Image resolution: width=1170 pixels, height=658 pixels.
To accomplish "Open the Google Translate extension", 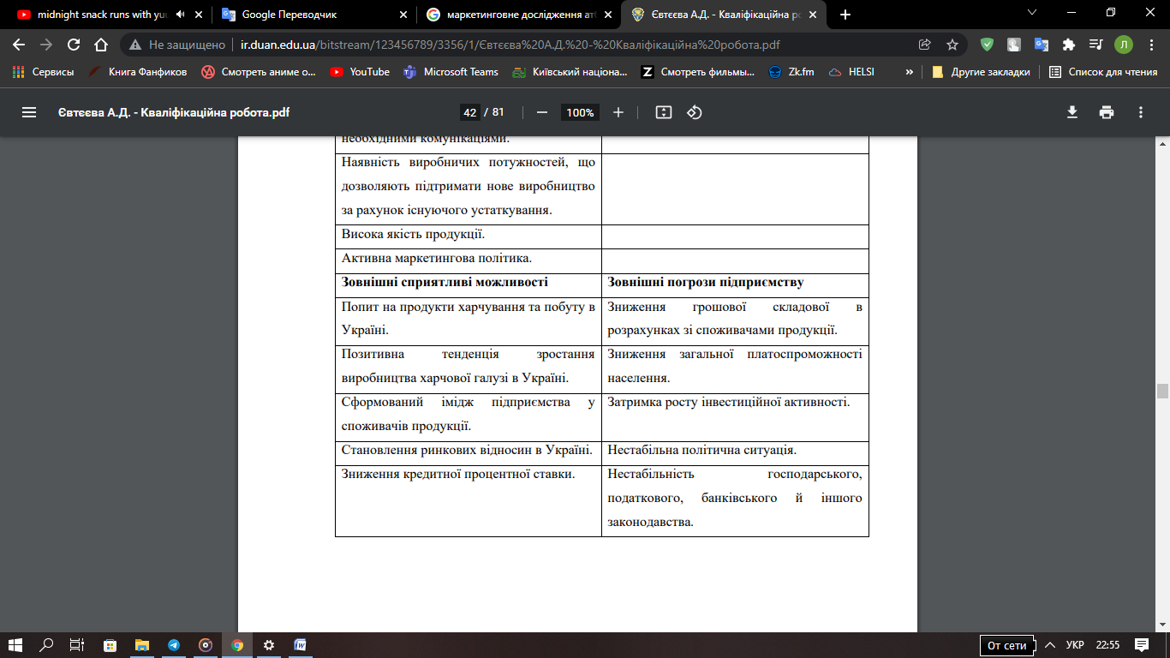I will pos(1042,45).
